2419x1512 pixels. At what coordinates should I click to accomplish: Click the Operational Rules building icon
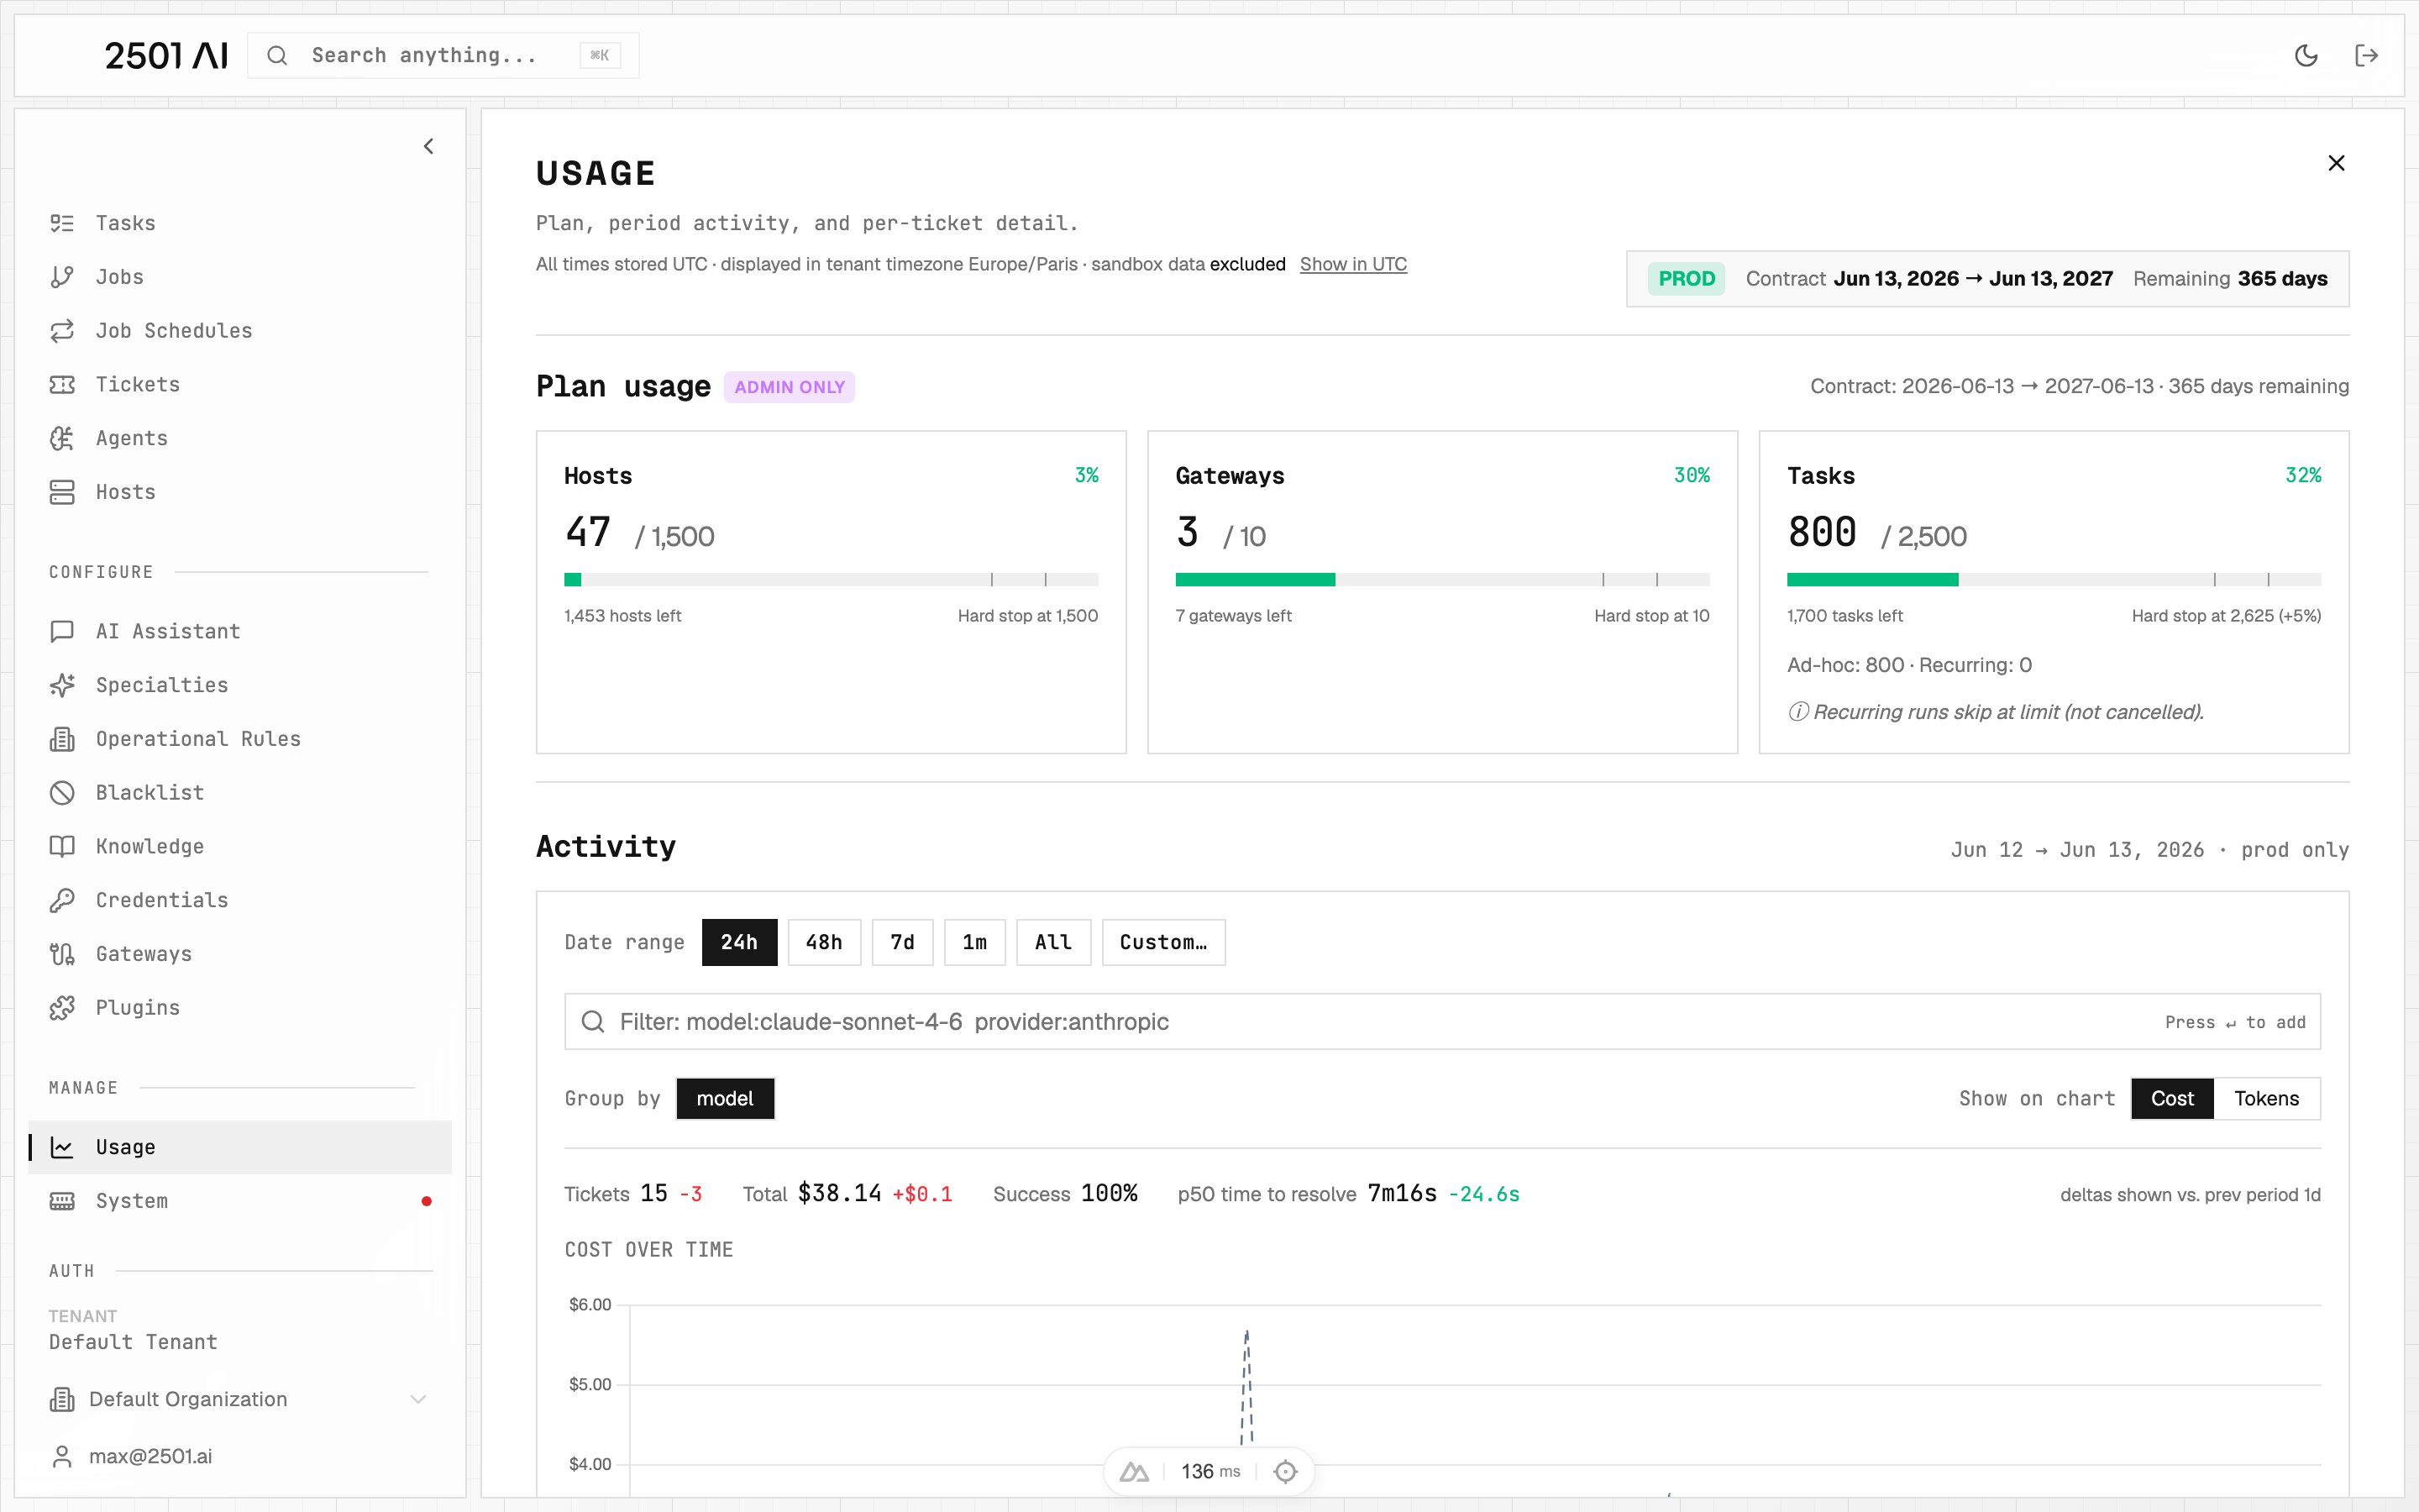(62, 739)
